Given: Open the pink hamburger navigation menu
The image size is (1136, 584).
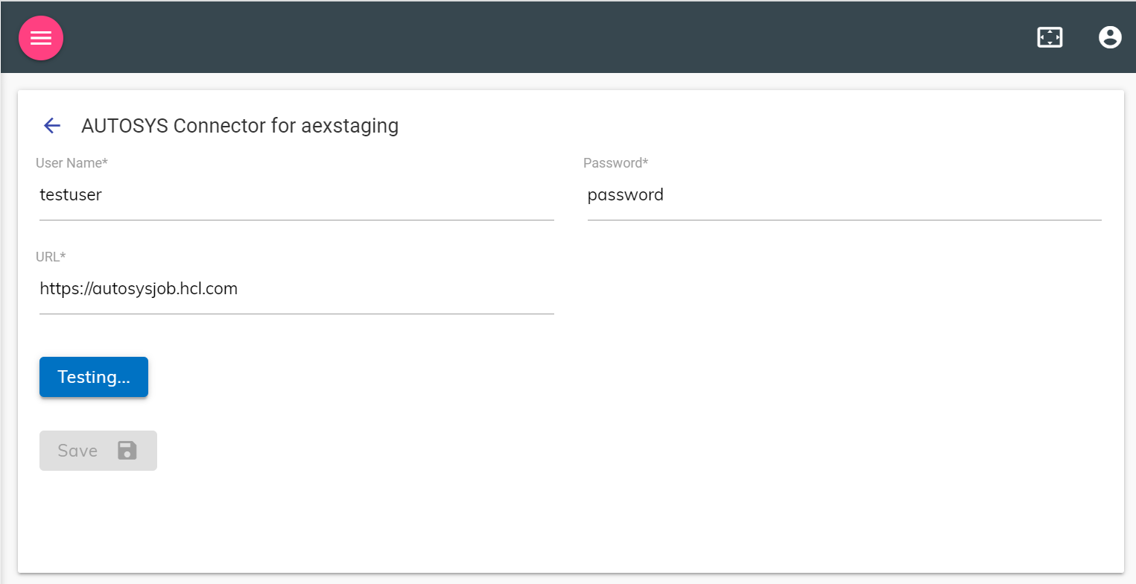Looking at the screenshot, I should tap(41, 37).
